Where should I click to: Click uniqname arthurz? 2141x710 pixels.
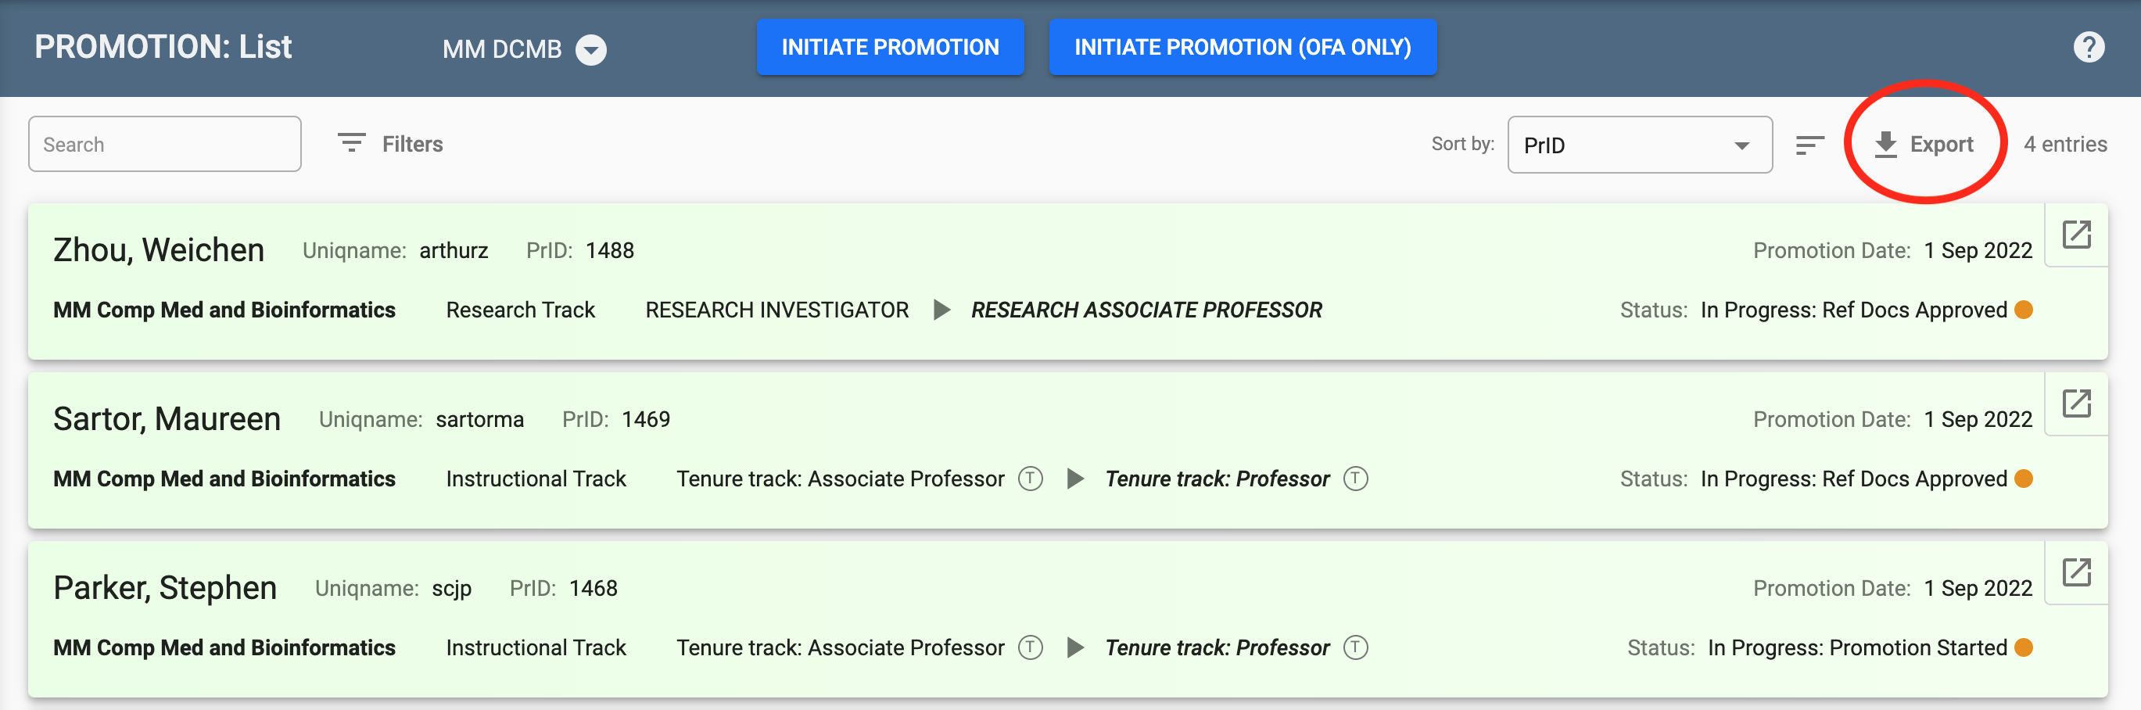[454, 251]
